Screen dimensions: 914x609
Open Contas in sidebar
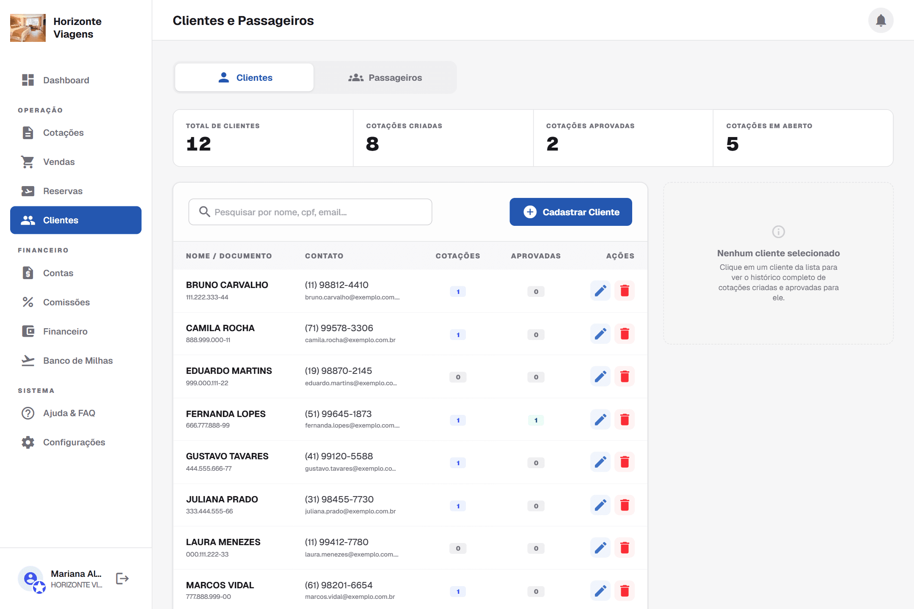pos(76,273)
